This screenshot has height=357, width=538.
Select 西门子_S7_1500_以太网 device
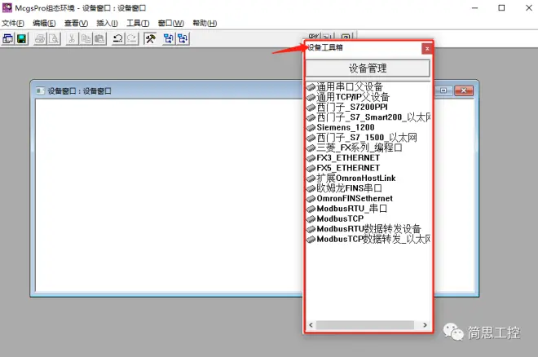tap(362, 138)
